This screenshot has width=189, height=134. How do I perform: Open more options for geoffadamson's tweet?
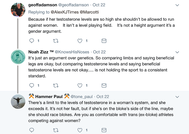tap(177, 5)
